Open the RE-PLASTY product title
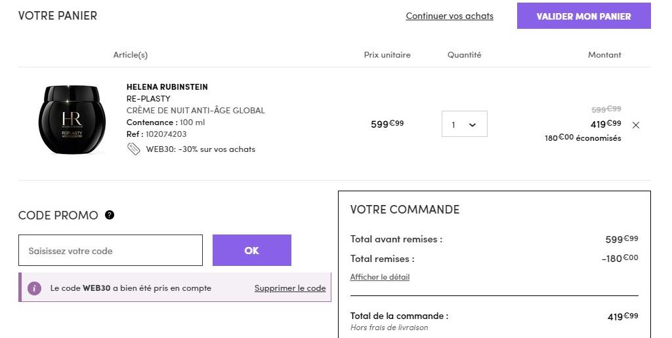This screenshot has width=672, height=338. pos(148,98)
